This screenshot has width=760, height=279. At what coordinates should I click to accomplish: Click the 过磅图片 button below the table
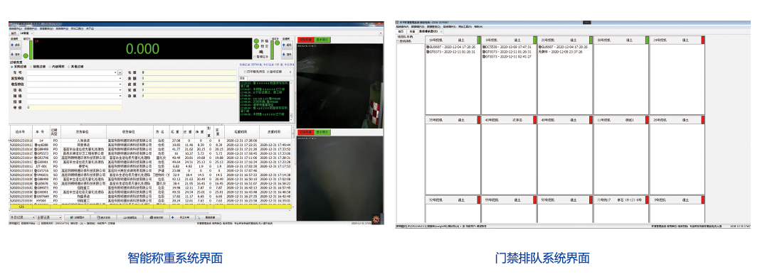click(x=77, y=217)
